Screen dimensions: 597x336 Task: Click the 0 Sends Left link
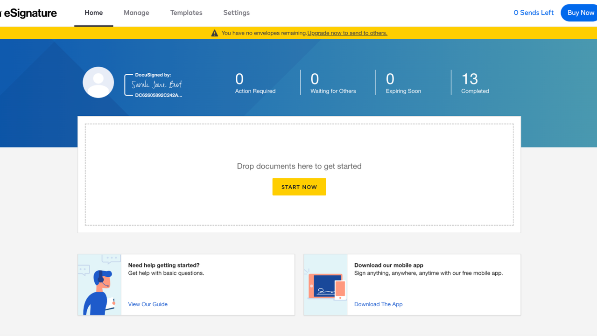pos(533,13)
